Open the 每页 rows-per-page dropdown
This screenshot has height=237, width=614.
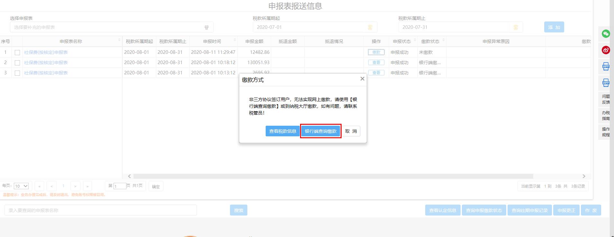[x=22, y=186]
